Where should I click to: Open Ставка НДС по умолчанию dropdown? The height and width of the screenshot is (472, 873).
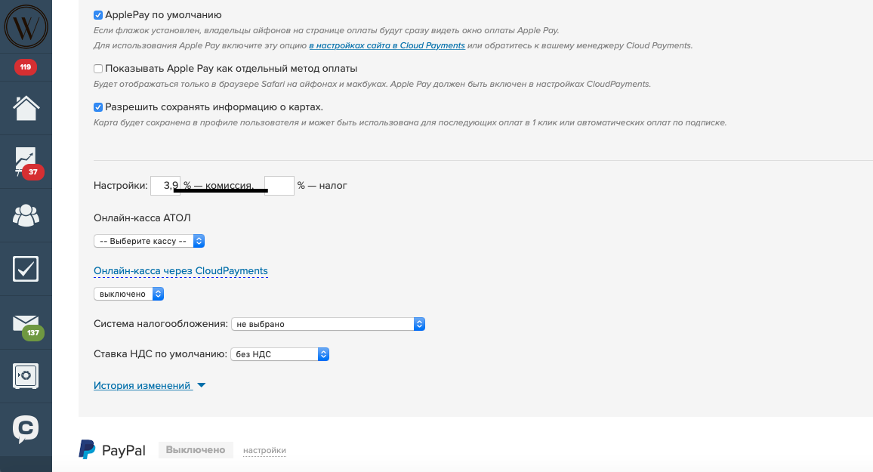(279, 354)
